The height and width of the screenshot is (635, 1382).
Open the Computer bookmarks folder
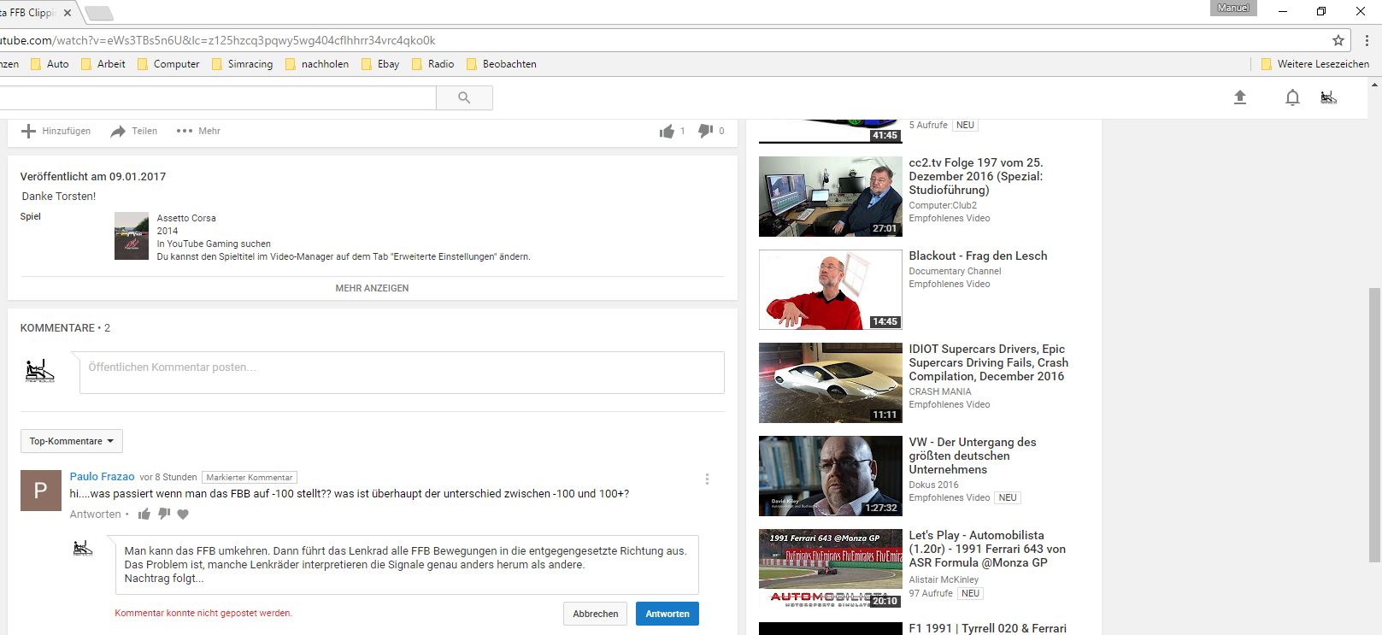click(168, 64)
